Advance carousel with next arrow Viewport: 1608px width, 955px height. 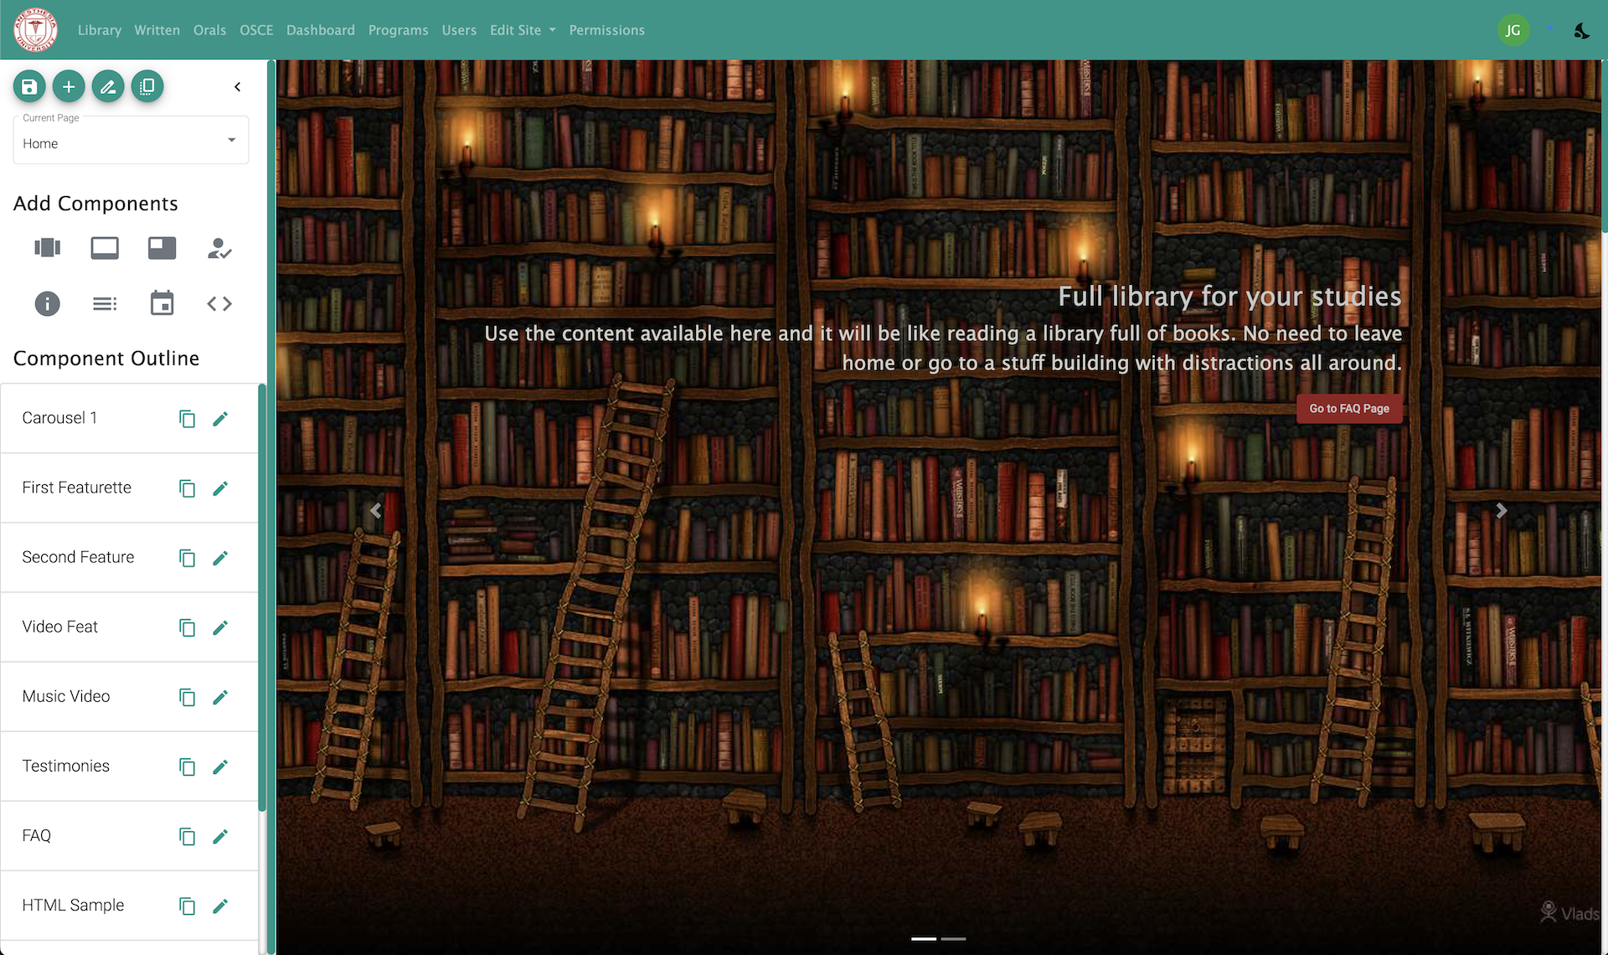1501,510
